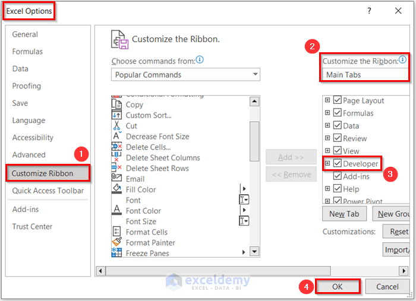Click info icon beside Choose commands from
This screenshot has width=416, height=301.
tap(200, 59)
